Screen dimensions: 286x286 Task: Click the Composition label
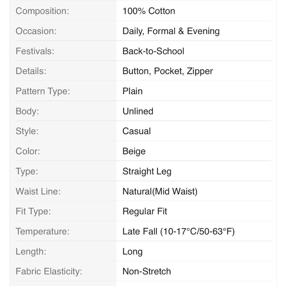pos(42,11)
